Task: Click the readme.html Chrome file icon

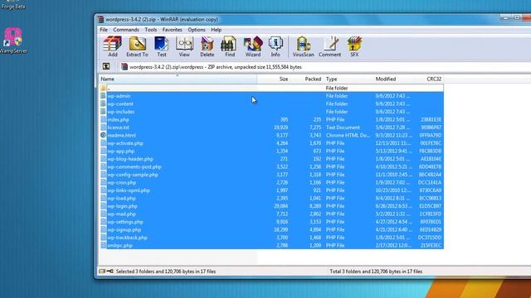Action: [103, 135]
